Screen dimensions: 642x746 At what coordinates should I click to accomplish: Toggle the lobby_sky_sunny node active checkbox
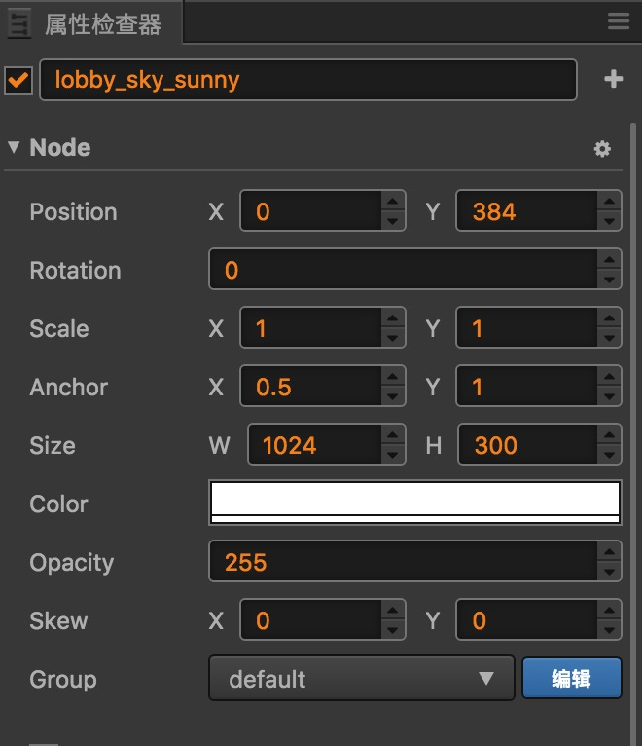pyautogui.click(x=18, y=81)
